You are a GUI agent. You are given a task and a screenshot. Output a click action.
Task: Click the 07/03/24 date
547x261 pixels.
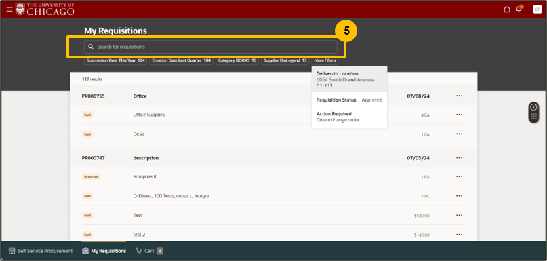[x=418, y=158]
